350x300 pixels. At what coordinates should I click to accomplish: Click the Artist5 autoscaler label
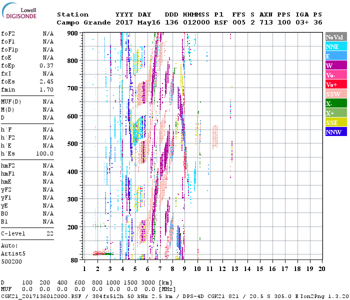click(x=13, y=254)
